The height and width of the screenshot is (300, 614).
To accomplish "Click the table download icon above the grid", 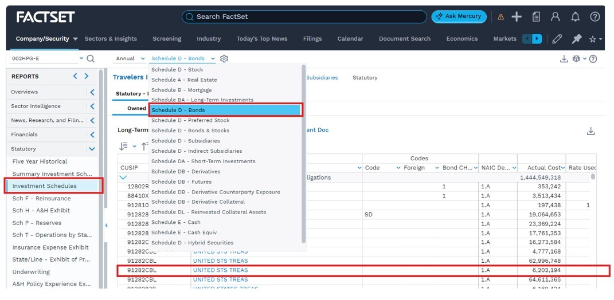I will 590,132.
